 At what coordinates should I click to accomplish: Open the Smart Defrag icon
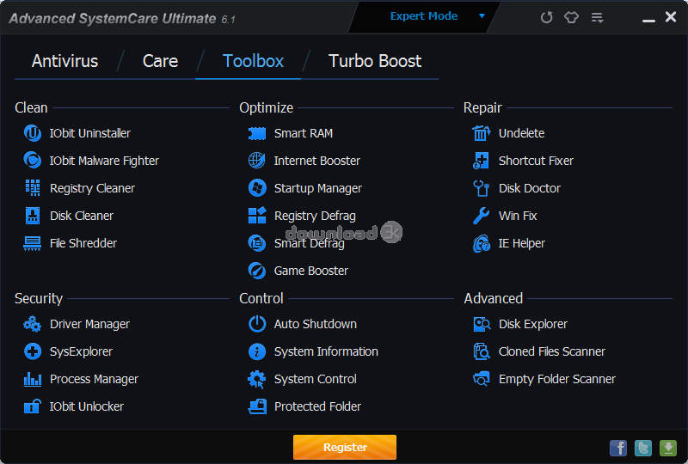click(x=257, y=243)
